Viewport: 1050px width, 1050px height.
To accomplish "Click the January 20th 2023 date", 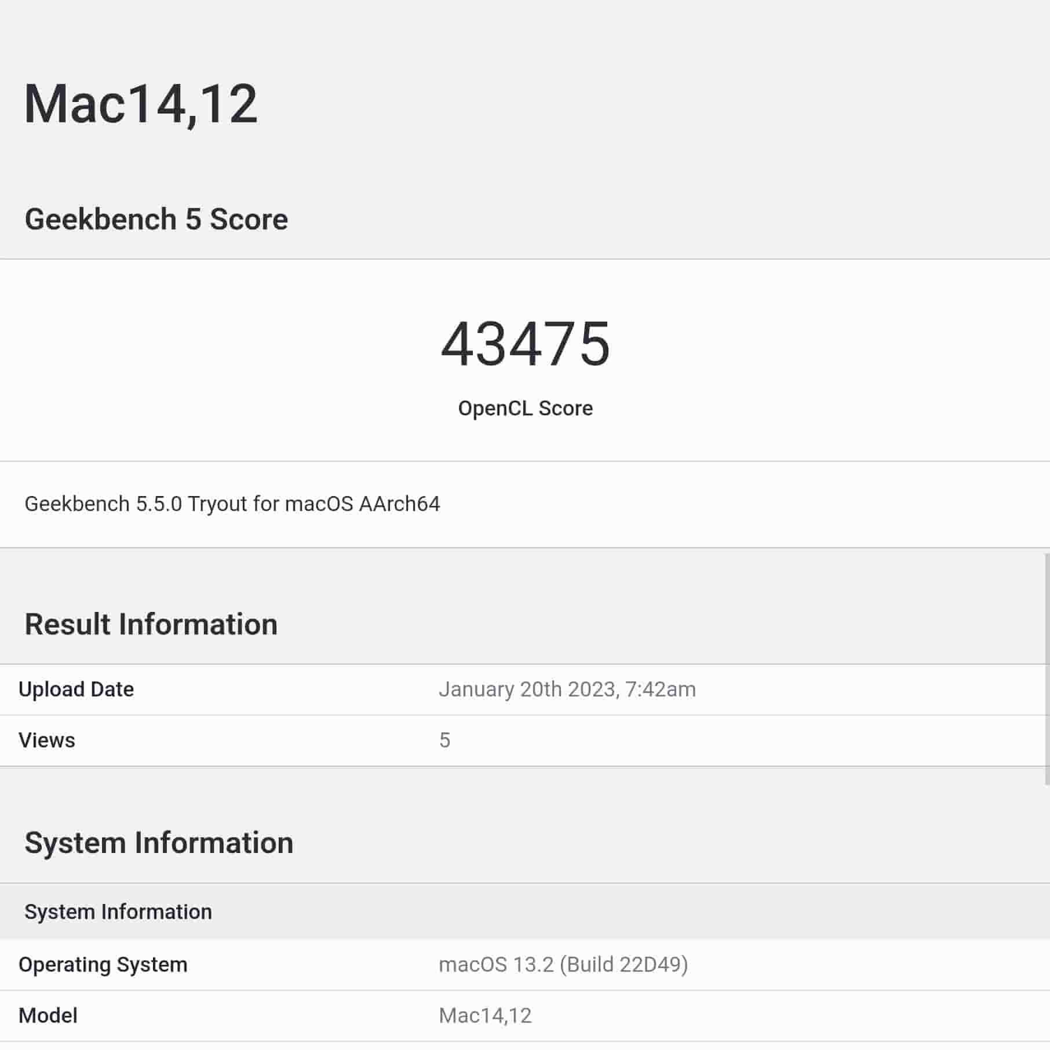I will 526,690.
